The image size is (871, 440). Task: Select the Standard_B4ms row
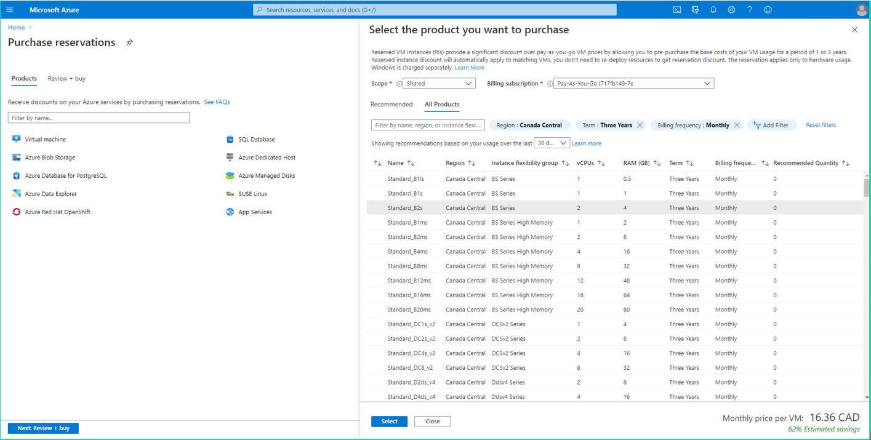tap(615, 252)
